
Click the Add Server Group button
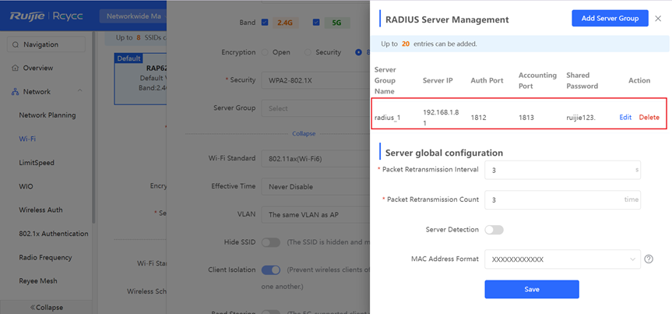point(610,18)
